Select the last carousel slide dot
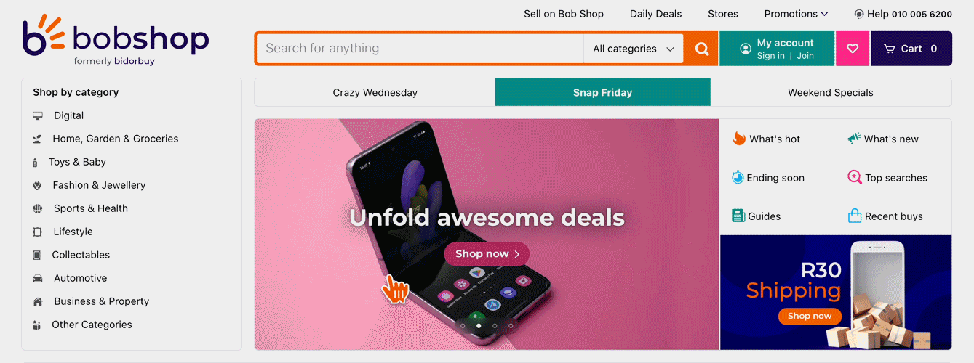974x363 pixels. (x=511, y=326)
